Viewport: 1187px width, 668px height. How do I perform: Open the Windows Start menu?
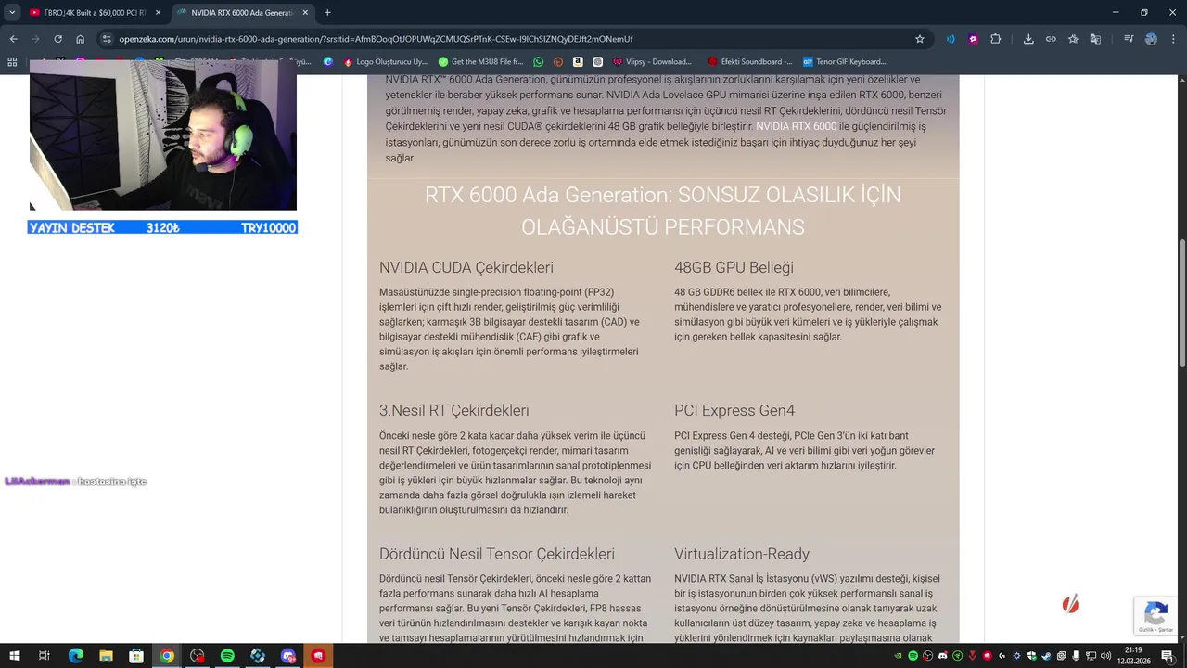14,656
